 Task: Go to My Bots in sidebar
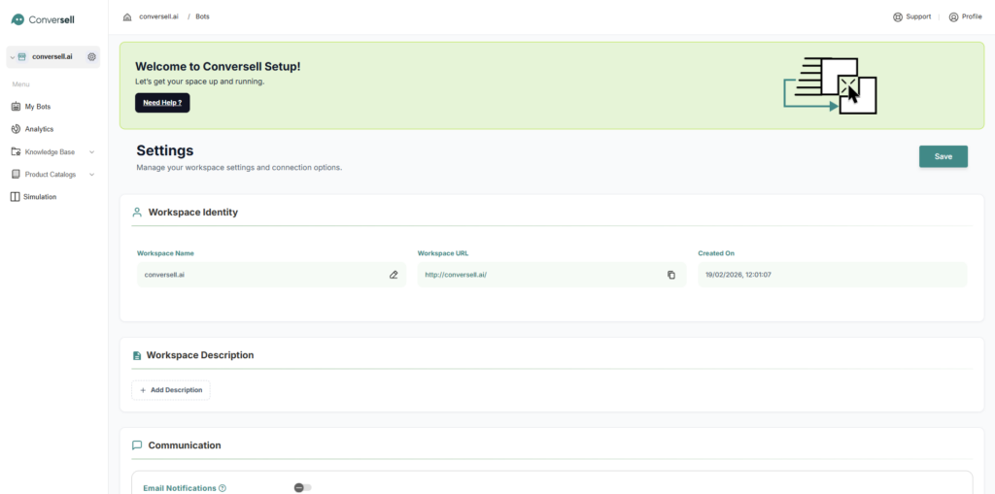pos(37,106)
